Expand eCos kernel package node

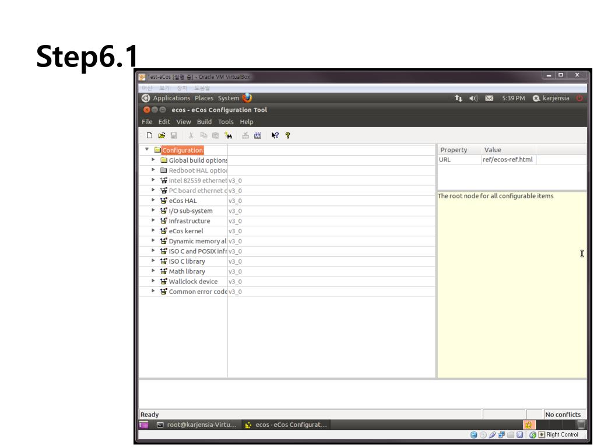[x=153, y=230]
